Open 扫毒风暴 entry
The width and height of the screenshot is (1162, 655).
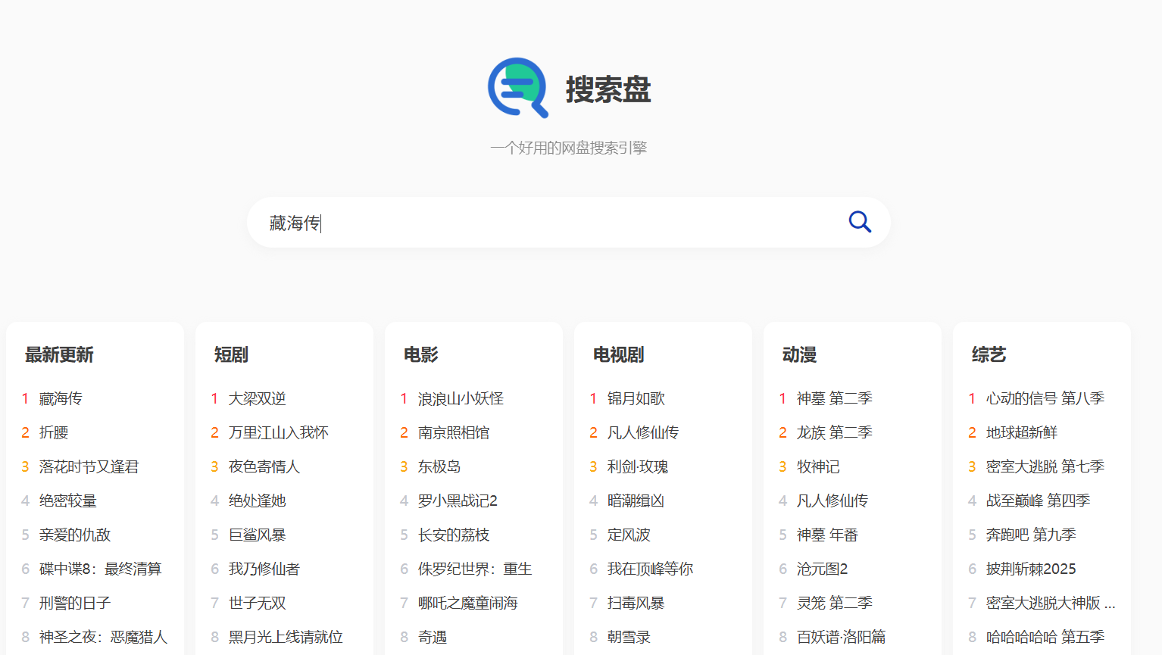[636, 603]
